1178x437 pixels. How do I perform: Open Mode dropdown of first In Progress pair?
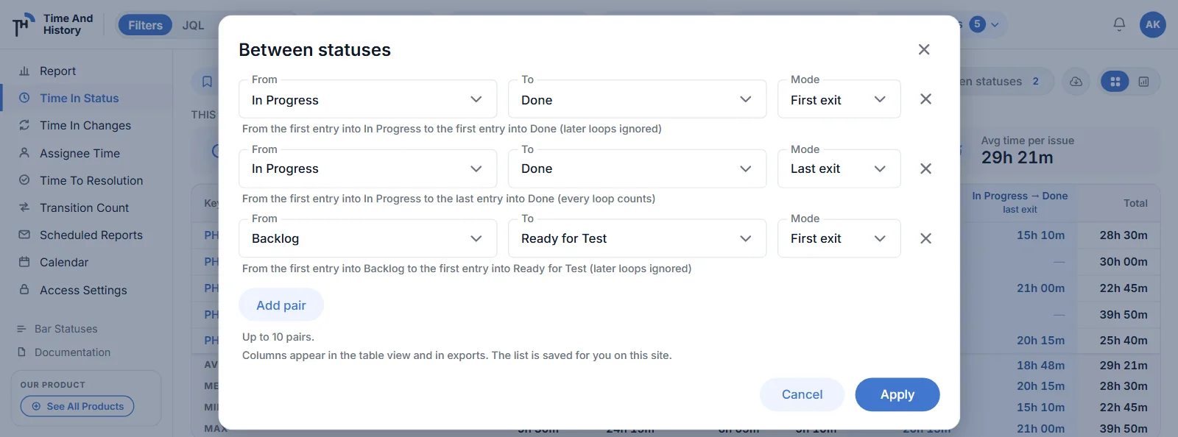[839, 99]
